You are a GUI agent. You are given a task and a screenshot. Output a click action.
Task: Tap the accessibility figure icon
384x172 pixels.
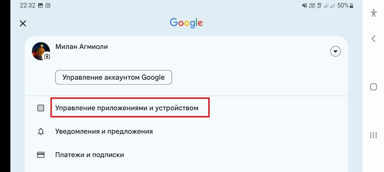373,13
